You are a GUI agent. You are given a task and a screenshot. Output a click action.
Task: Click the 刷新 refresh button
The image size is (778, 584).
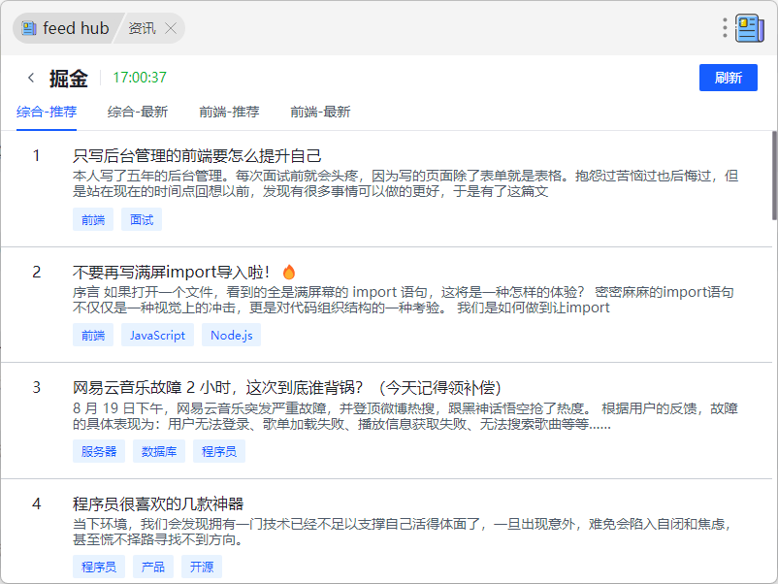tap(728, 78)
